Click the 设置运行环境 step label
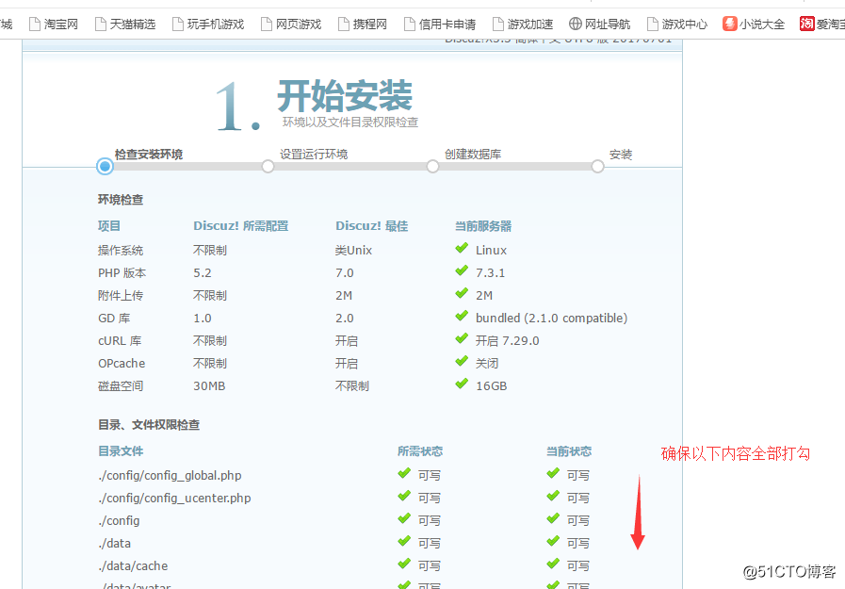The height and width of the screenshot is (589, 845). [x=314, y=155]
